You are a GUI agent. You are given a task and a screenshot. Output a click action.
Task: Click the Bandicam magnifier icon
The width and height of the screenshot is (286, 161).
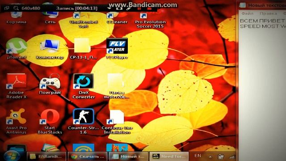coord(16,8)
